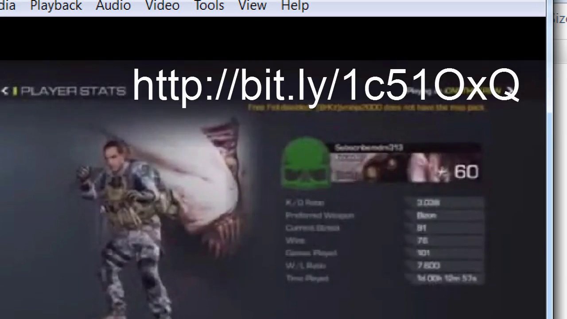This screenshot has height=319, width=567.
Task: Open the View menu
Action: (x=252, y=6)
